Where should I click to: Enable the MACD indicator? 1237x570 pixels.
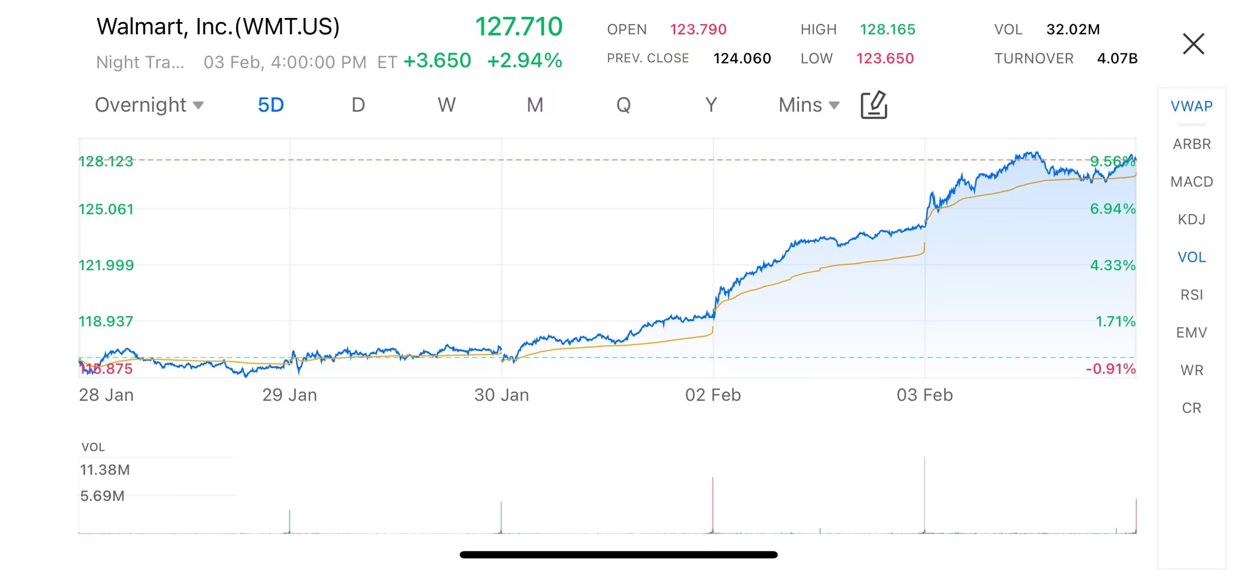click(x=1191, y=182)
